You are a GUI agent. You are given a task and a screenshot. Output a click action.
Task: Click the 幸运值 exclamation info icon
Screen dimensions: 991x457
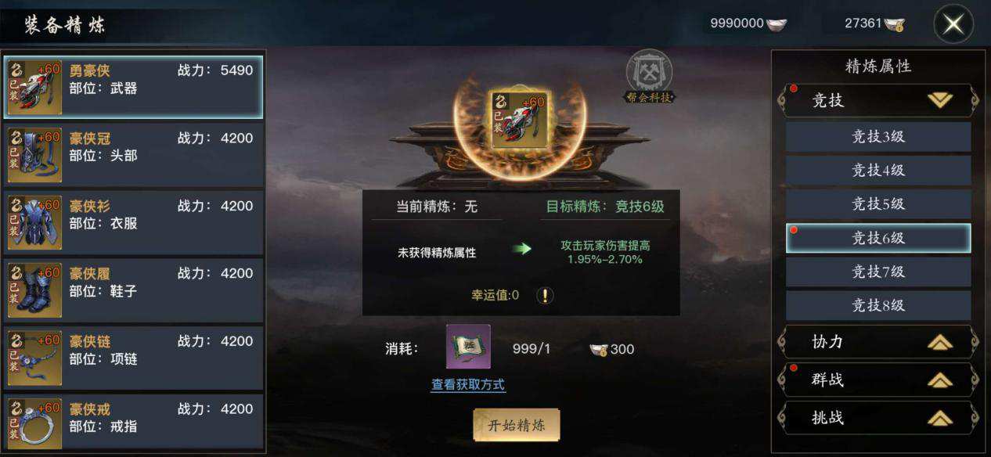pyautogui.click(x=545, y=295)
